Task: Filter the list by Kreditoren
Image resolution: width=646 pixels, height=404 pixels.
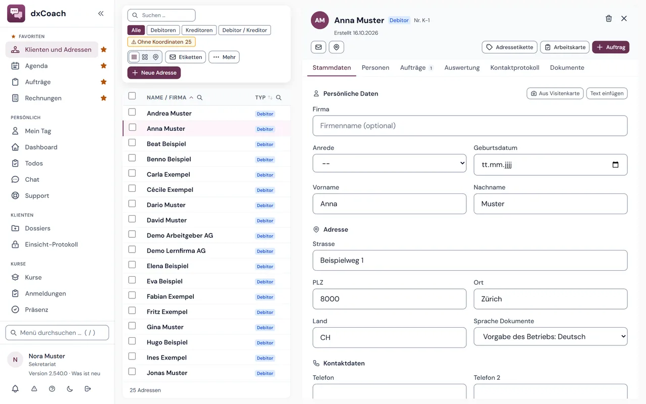Action: pos(199,30)
